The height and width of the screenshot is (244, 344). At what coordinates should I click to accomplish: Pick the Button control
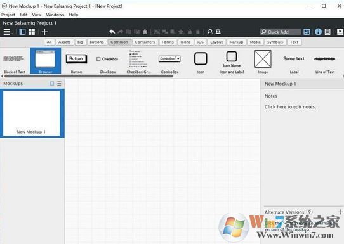pyautogui.click(x=76, y=61)
